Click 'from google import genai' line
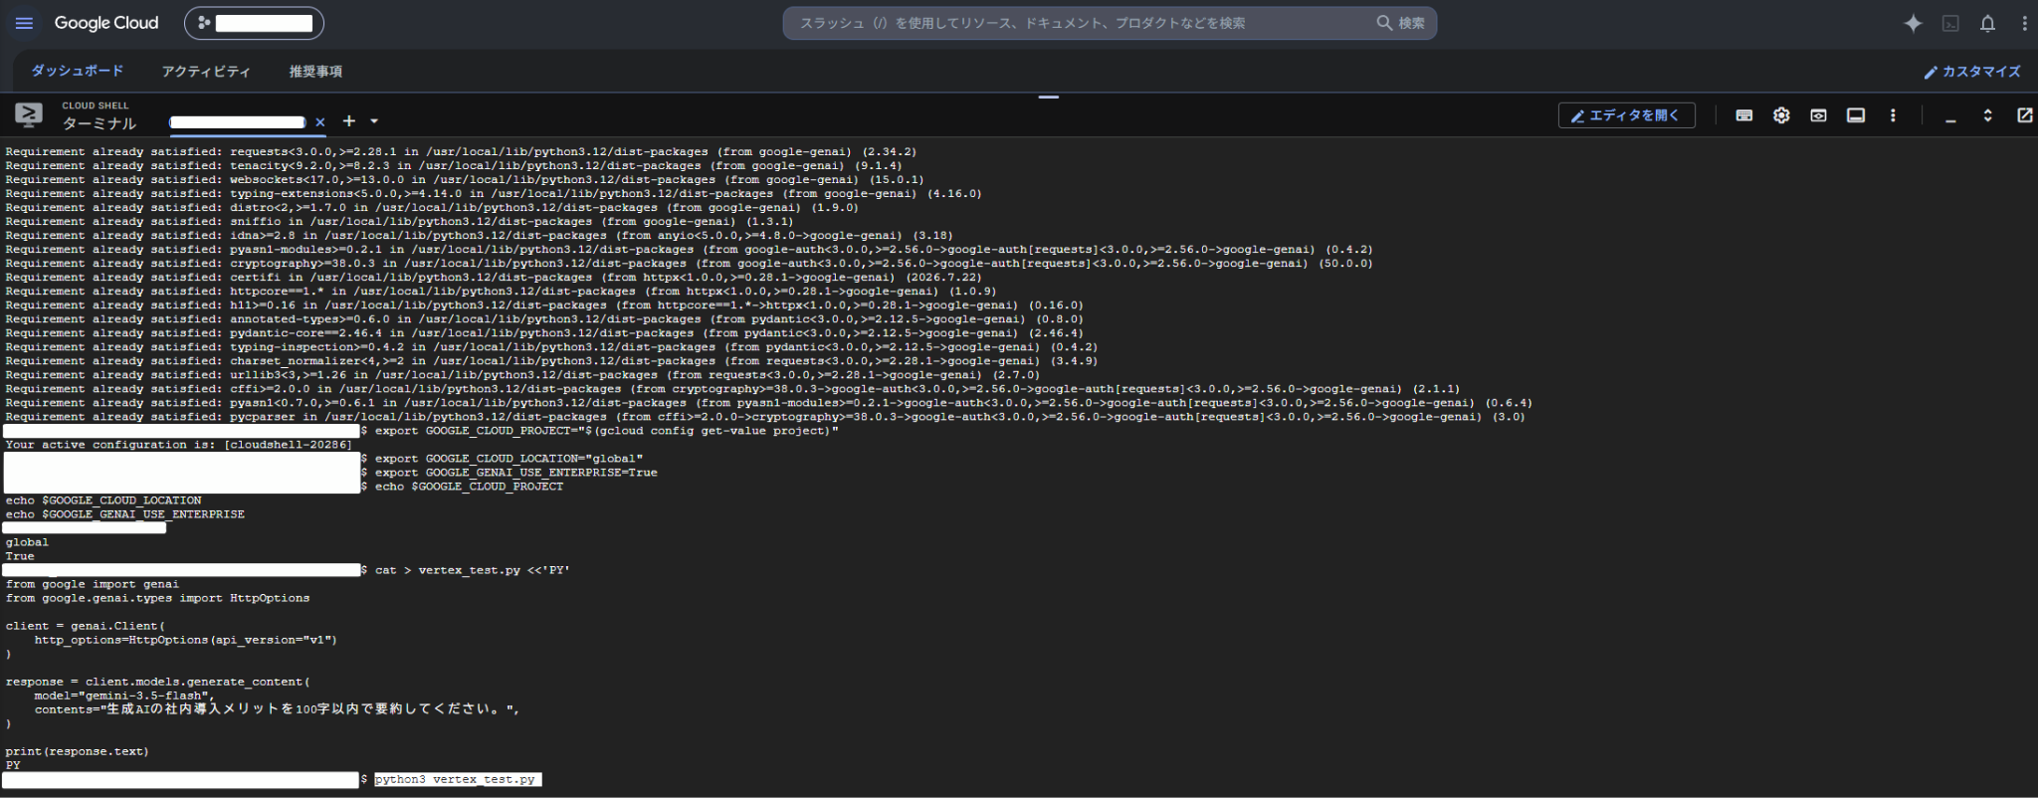 click(93, 584)
